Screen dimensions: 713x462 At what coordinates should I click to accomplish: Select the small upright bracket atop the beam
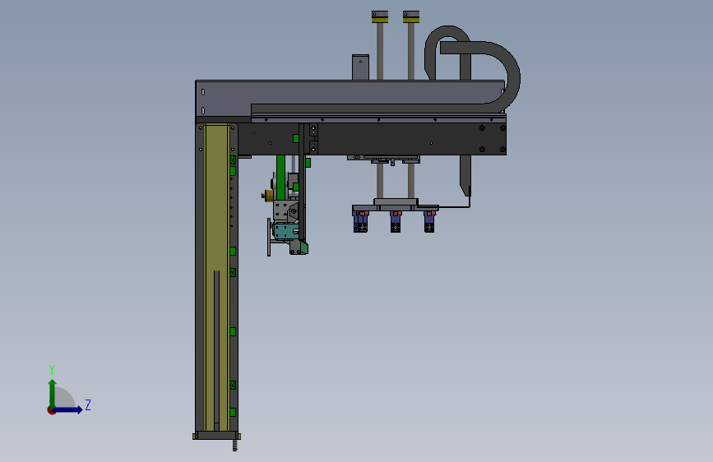point(360,67)
